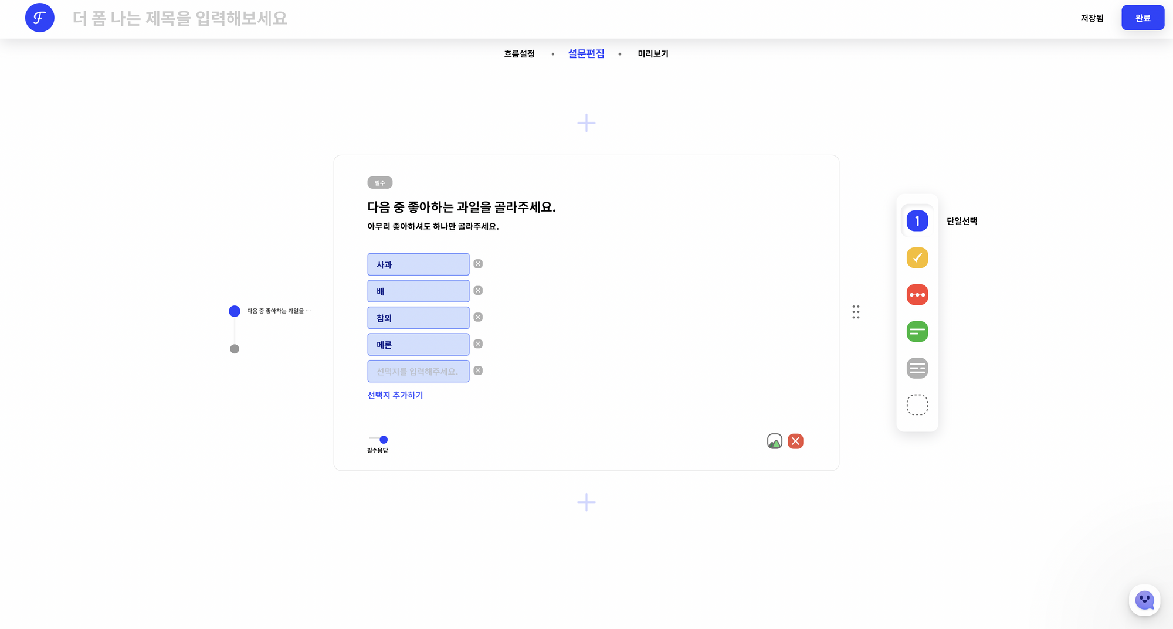Toggle the 필수응답 required switch
Viewport: 1173px width, 629px height.
coord(378,440)
